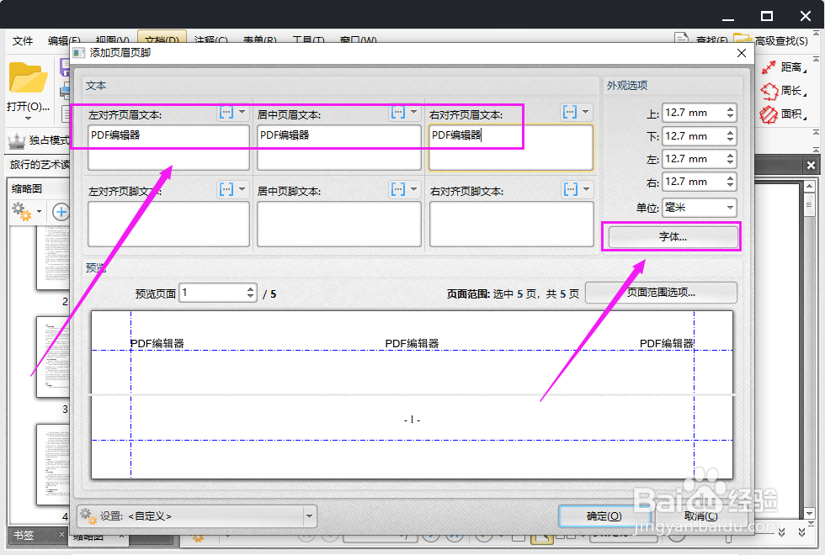
Task: Expand right header macro dropdown arrow
Action: tap(586, 112)
